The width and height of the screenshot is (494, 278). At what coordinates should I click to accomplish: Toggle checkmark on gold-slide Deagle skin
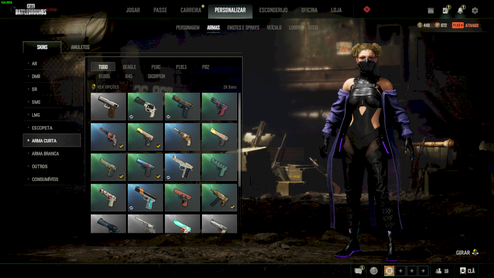(x=159, y=146)
